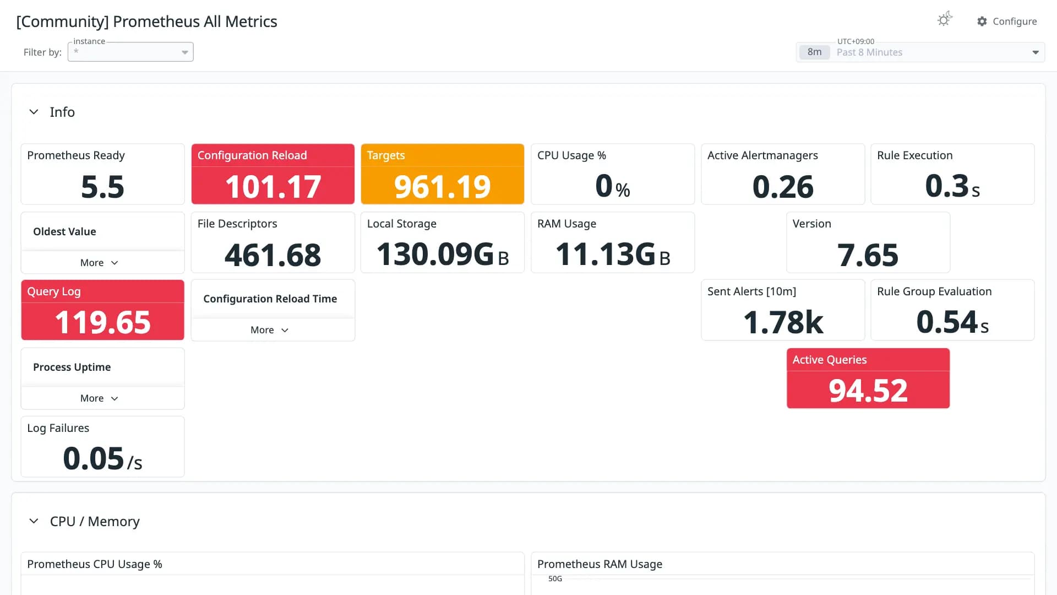The width and height of the screenshot is (1057, 595).
Task: Click the File Descriptors value 461.68
Action: (273, 255)
